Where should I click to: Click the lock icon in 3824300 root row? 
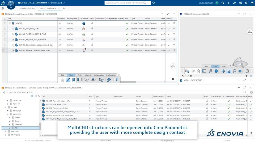pyautogui.click(x=92, y=23)
